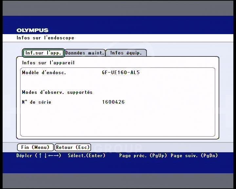Click the "N° de série" label
The image size is (236, 189).
37,102
